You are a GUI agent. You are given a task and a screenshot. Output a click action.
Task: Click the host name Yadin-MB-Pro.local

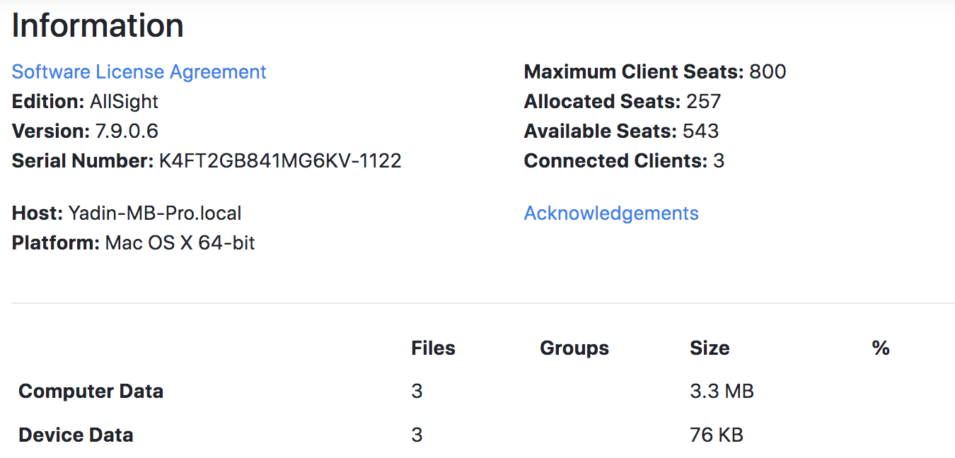pos(155,213)
